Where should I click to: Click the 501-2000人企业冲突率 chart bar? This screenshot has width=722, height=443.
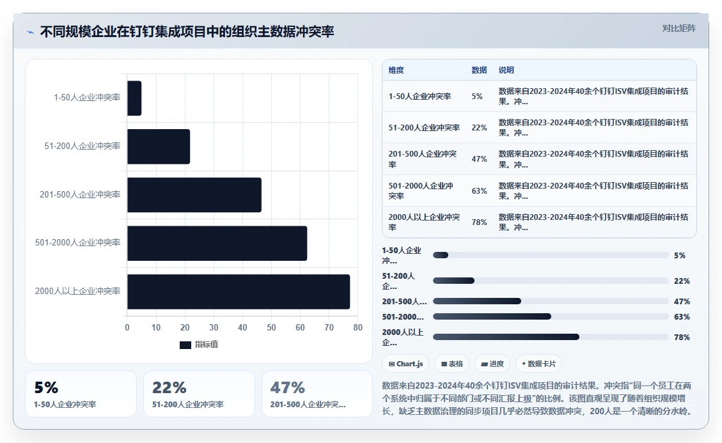coord(217,243)
